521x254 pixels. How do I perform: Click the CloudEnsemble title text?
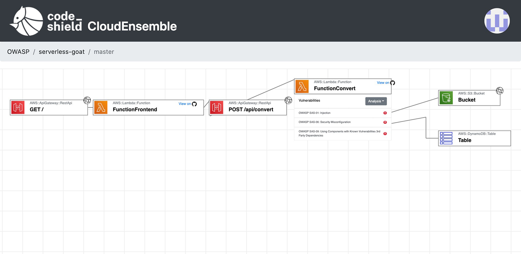pyautogui.click(x=132, y=26)
